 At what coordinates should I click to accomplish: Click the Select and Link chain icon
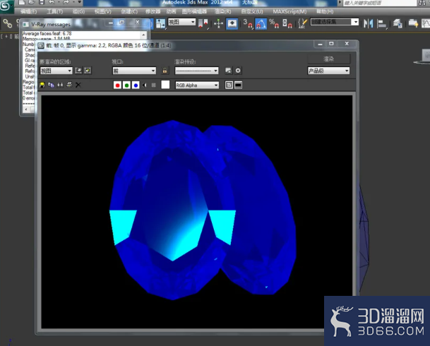click(7, 23)
